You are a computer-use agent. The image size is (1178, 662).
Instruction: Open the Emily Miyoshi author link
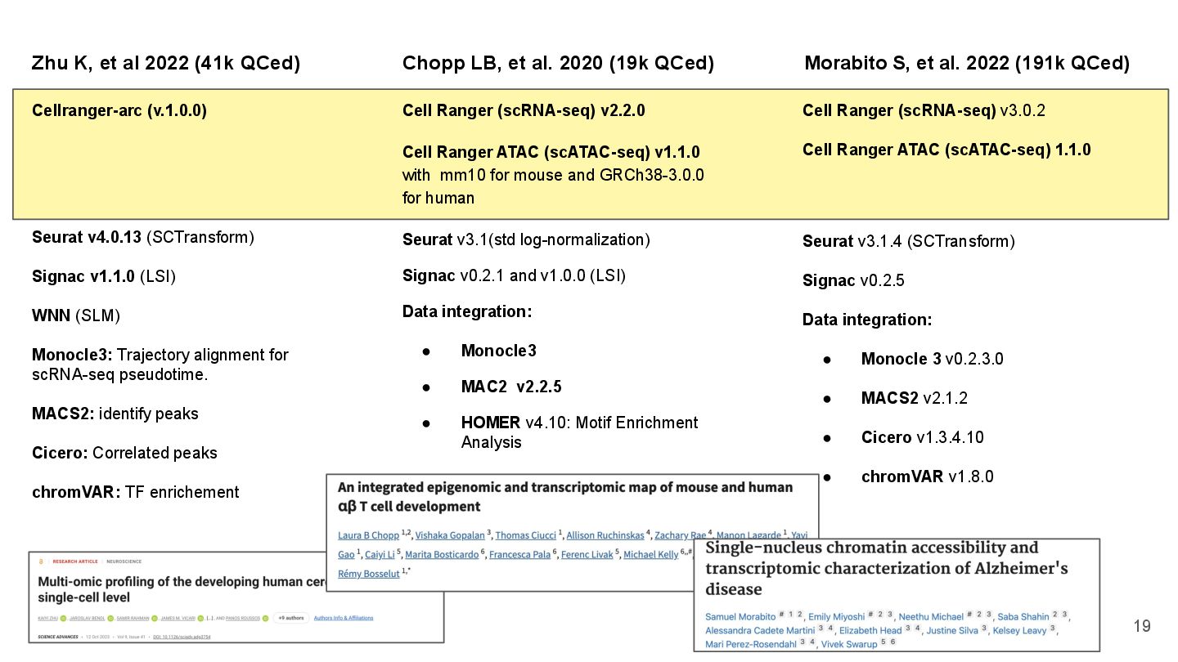(x=836, y=617)
